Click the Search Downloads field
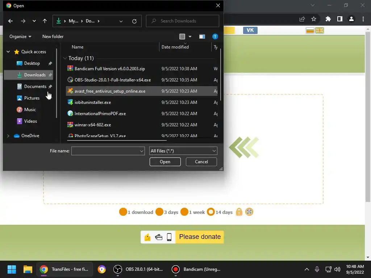371x278 pixels. [183, 21]
